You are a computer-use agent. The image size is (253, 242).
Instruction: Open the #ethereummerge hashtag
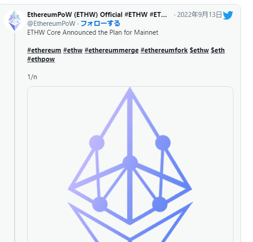click(112, 50)
